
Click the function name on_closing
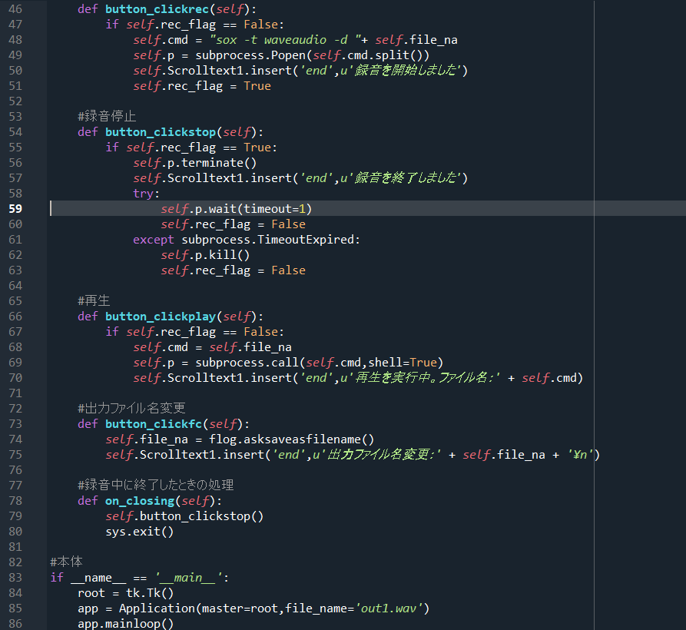tap(140, 501)
